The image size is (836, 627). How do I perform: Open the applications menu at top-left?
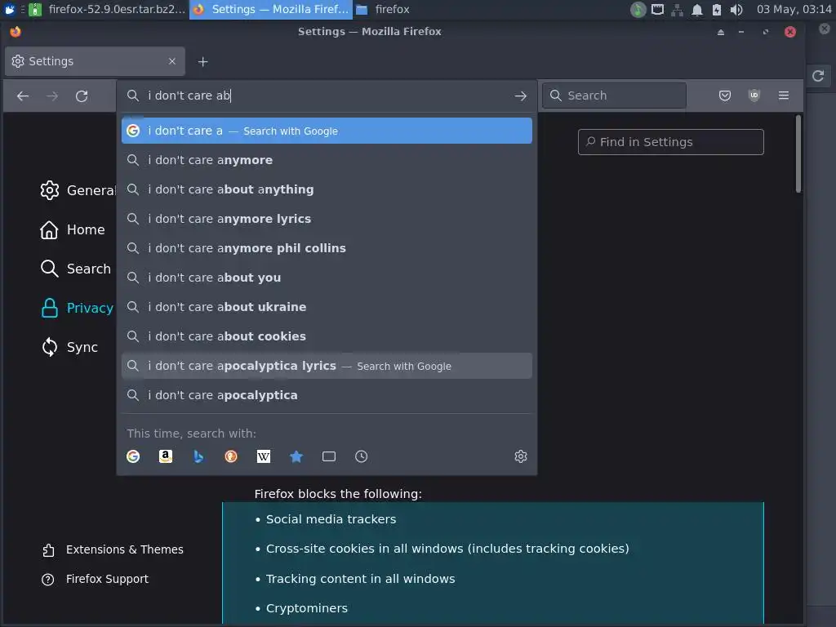pyautogui.click(x=10, y=9)
